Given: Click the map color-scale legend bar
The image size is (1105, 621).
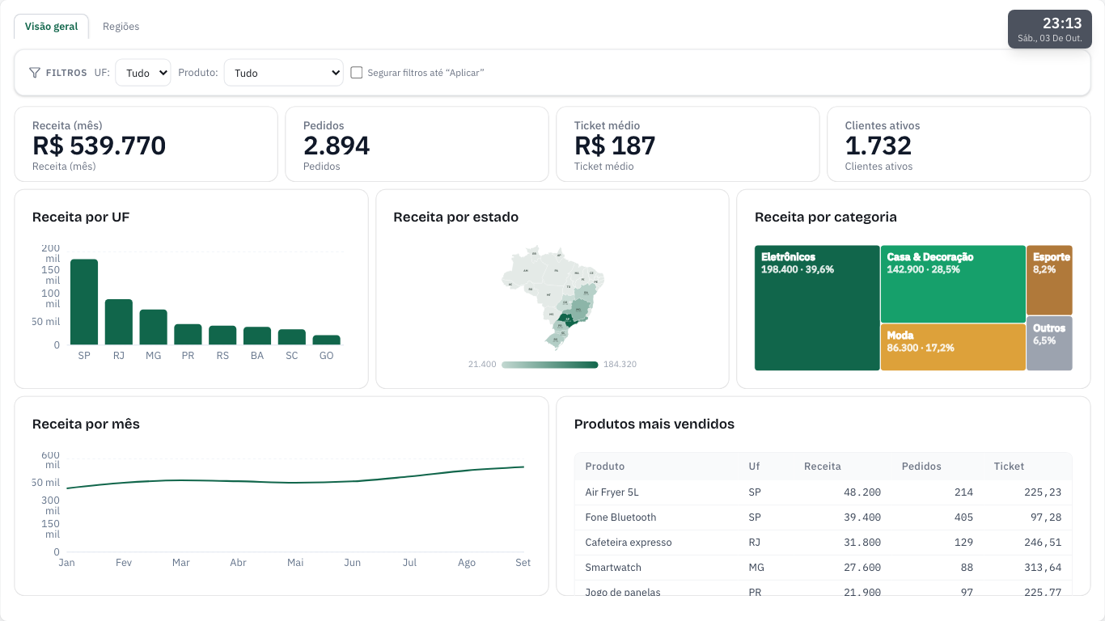Looking at the screenshot, I should tap(550, 365).
